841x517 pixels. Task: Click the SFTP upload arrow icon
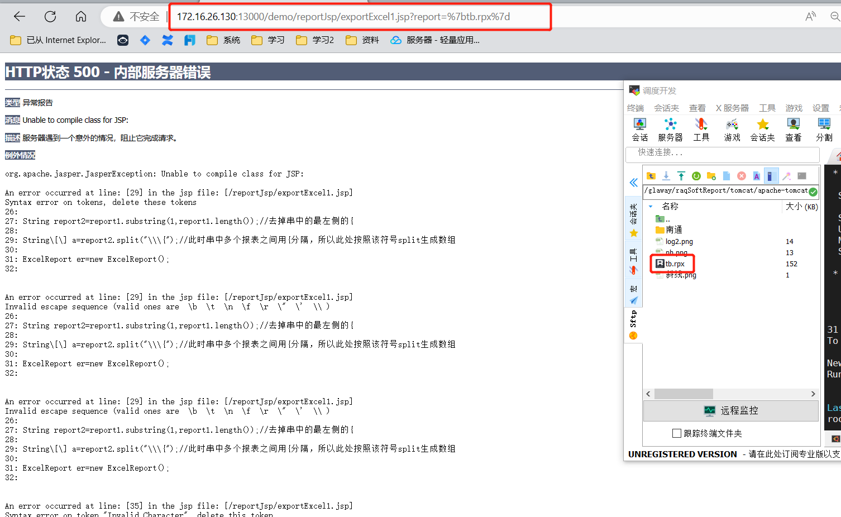681,176
